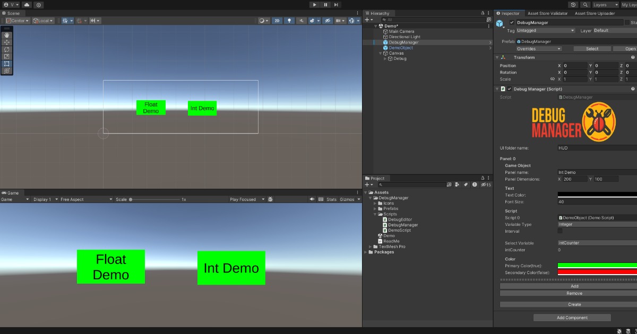Open the Tag dropdown showing Untagged

pyautogui.click(x=546, y=30)
